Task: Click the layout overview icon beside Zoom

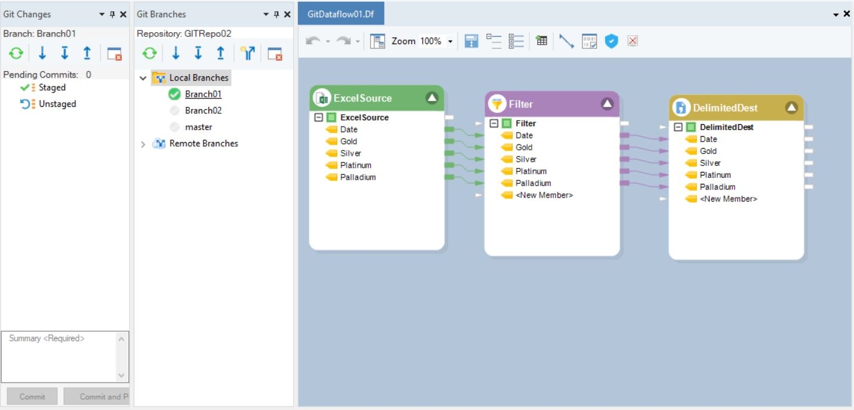Action: 377,41
